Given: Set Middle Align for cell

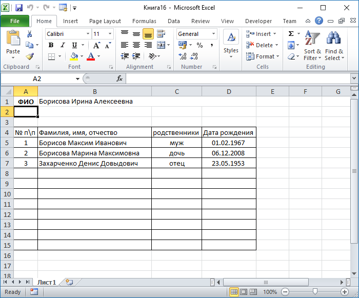Looking at the screenshot, I should [136, 34].
